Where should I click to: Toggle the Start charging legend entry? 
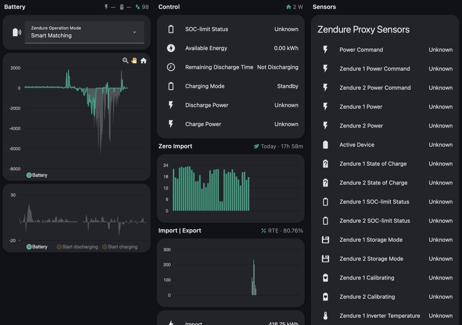[x=120, y=246]
